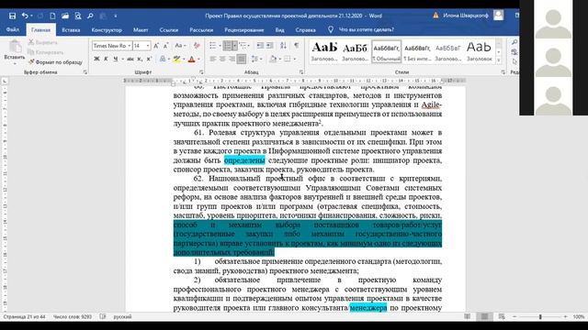Click the Вставить paste button
Viewport: 588px width, 330px height.
click(x=15, y=50)
